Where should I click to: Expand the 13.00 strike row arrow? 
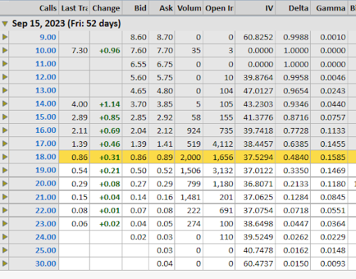pos(5,90)
